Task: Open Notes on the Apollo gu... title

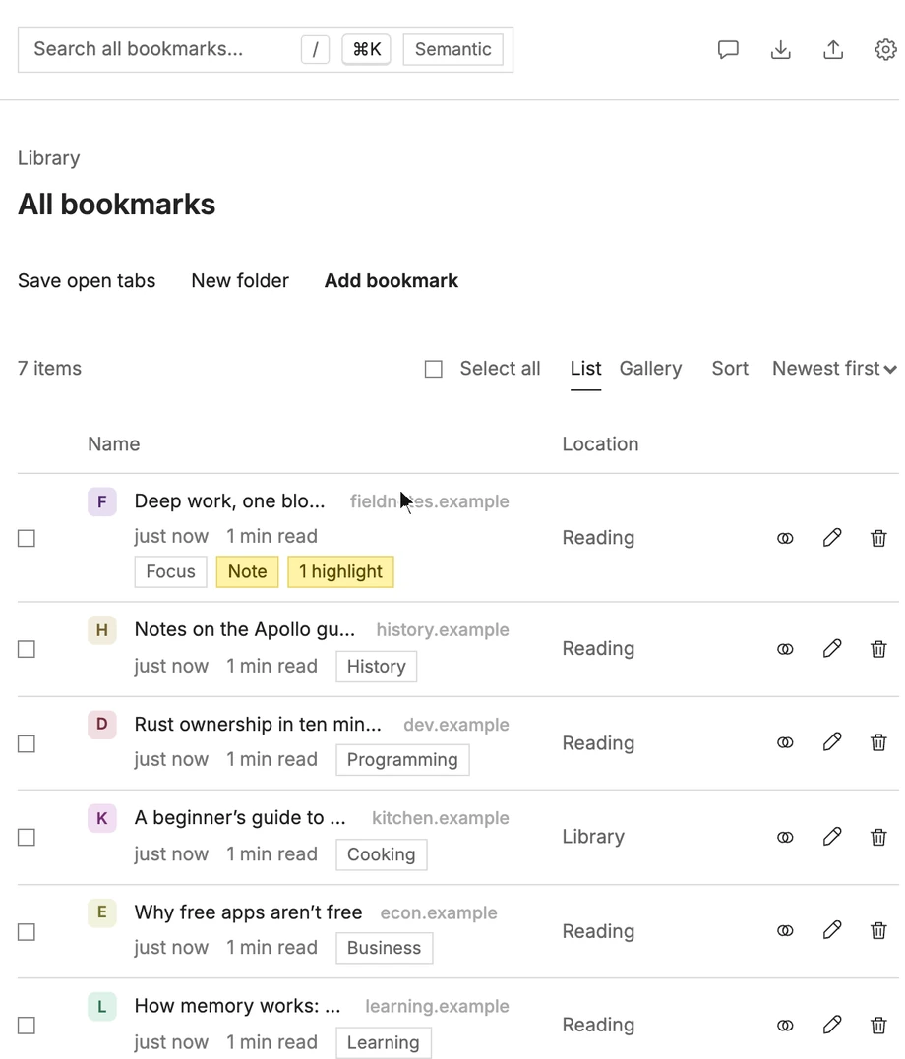Action: click(245, 629)
